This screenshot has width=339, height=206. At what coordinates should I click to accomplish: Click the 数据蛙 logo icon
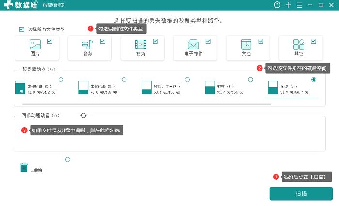(8, 5)
